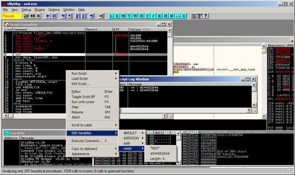This screenshot has width=295, height=175.
Task: Open the Debug menu
Action: [26, 10]
